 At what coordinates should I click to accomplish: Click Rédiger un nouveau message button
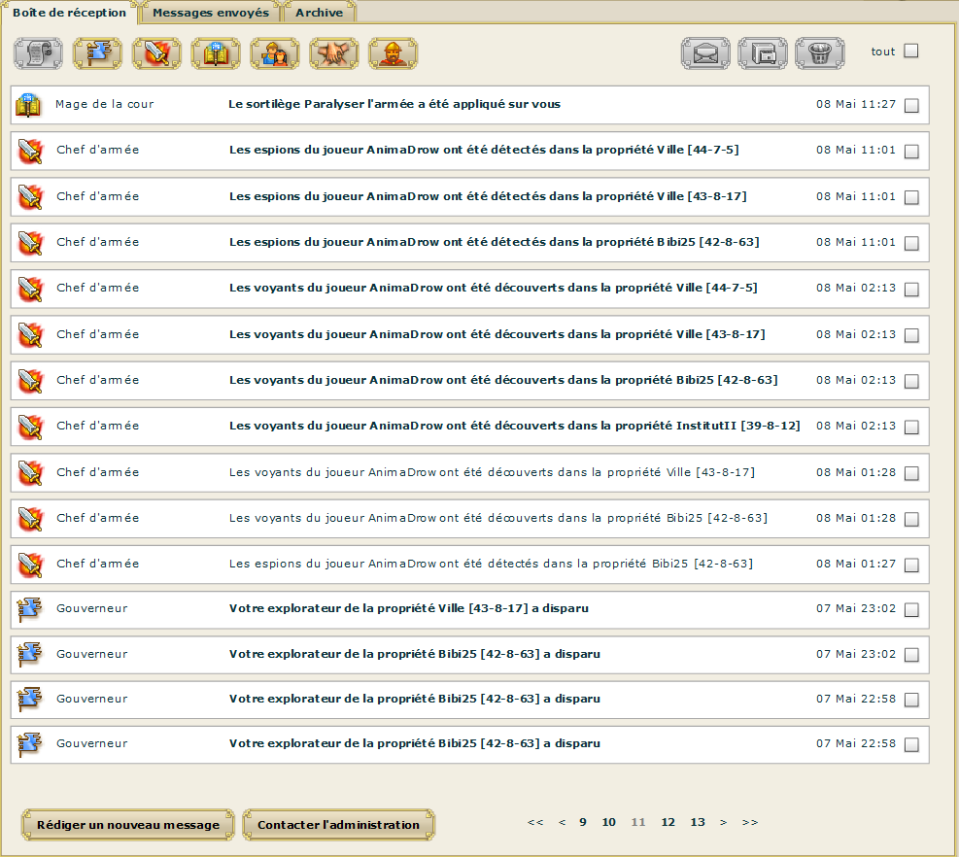click(x=128, y=825)
